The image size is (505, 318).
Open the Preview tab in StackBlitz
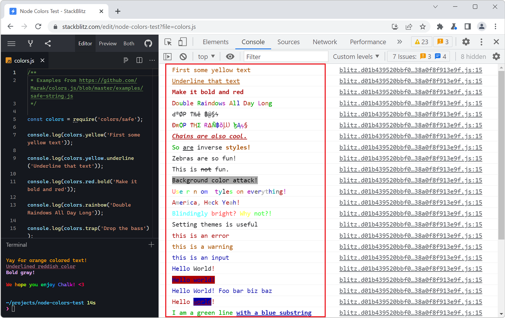(107, 43)
